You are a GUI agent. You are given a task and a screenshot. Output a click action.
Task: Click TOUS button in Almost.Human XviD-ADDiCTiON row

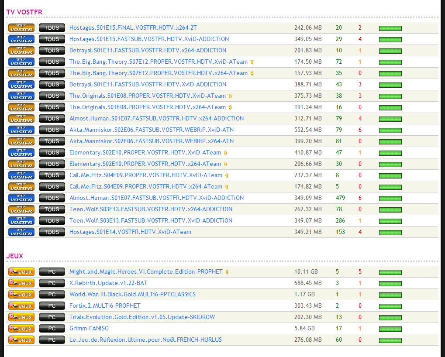tap(52, 198)
